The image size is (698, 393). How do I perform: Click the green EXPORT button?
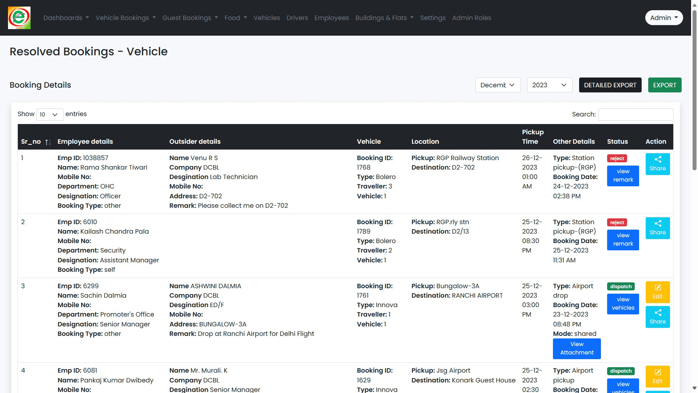(x=665, y=85)
